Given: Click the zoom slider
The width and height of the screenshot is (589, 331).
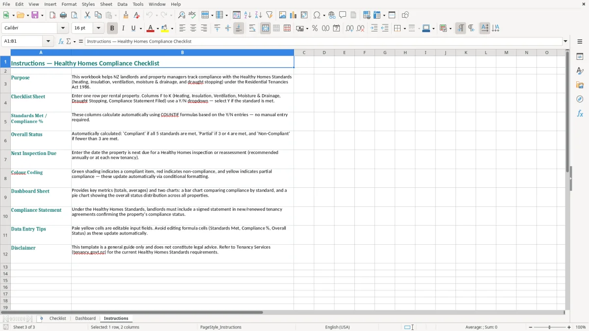Looking at the screenshot, I should 550,327.
